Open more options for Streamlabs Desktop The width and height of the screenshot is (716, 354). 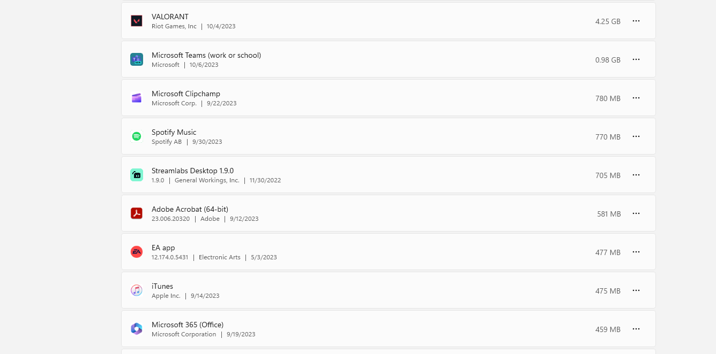(x=636, y=175)
